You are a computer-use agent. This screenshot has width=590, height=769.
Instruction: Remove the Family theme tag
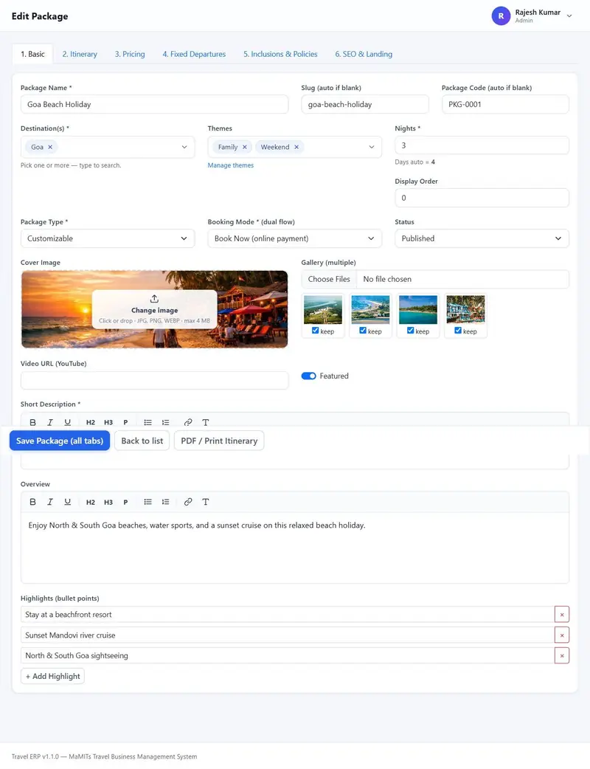tap(245, 147)
